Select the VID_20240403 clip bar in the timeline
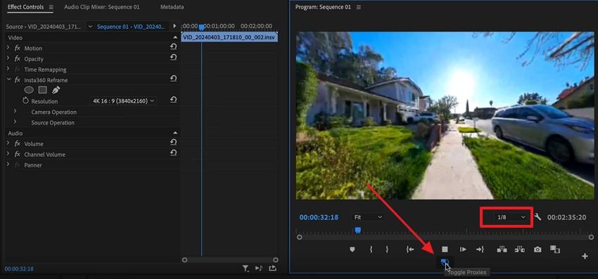 pyautogui.click(x=229, y=37)
